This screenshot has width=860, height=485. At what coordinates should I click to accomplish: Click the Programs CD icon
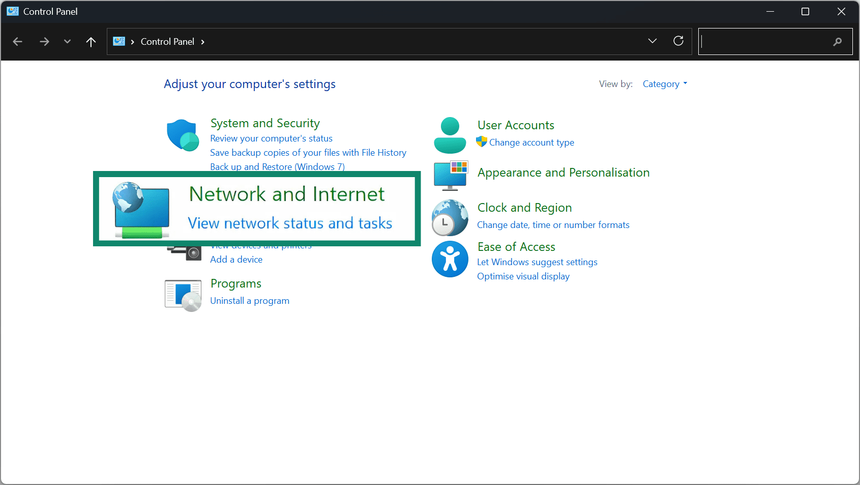point(182,295)
